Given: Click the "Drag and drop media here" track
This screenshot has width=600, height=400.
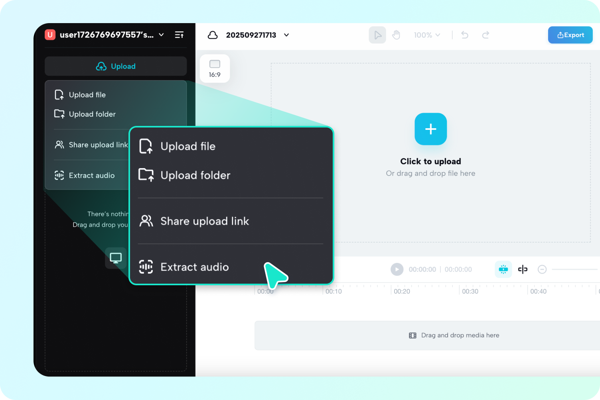Looking at the screenshot, I should (x=427, y=335).
